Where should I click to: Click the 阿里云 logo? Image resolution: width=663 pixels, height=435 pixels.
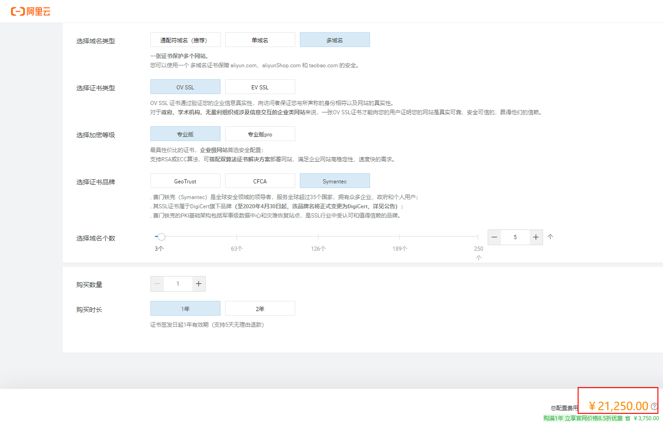[x=31, y=12]
